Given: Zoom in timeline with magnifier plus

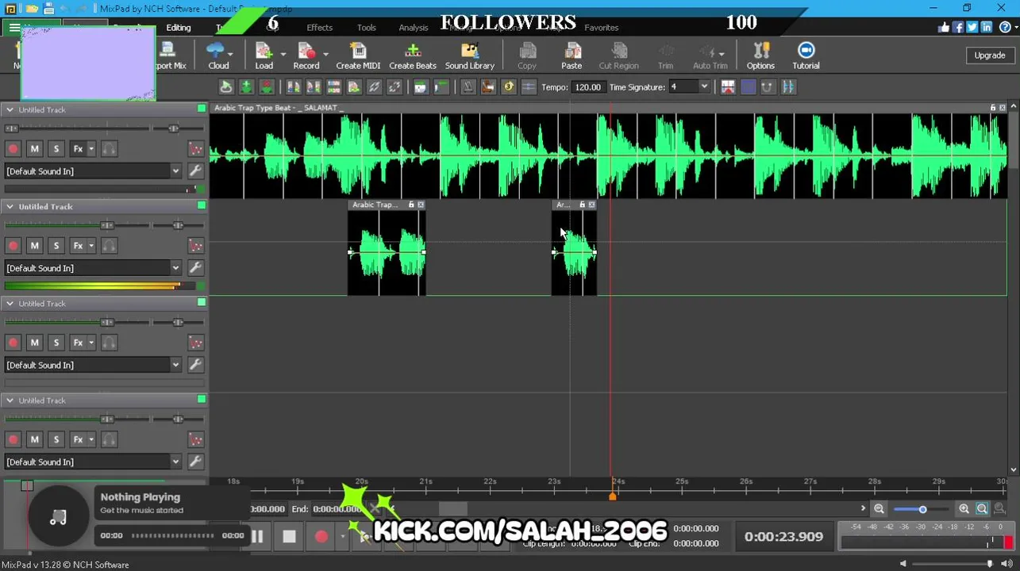Looking at the screenshot, I should pyautogui.click(x=964, y=509).
